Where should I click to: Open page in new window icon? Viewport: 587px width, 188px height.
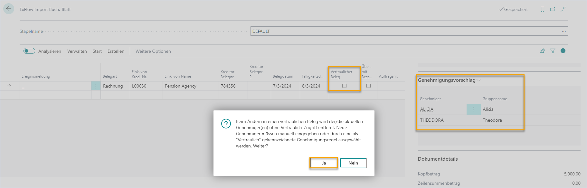click(553, 9)
